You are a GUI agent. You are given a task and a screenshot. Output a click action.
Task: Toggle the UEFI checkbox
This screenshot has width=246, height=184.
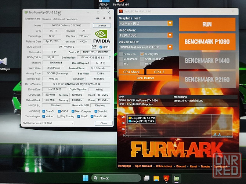pos(101,47)
